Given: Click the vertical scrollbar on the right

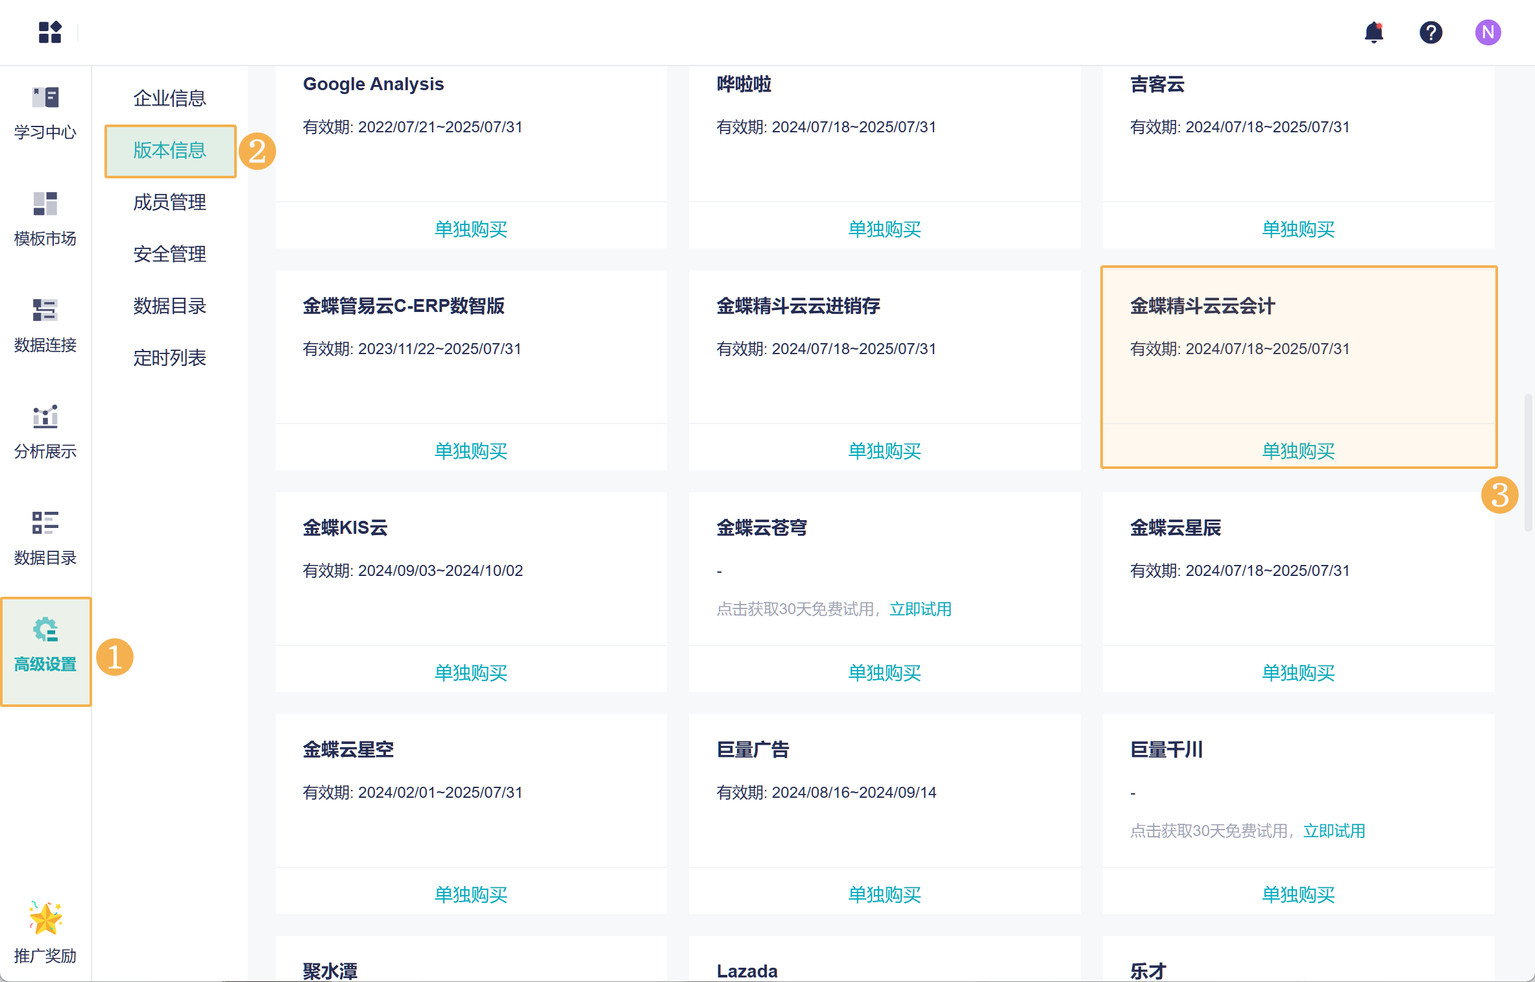Looking at the screenshot, I should [1528, 462].
